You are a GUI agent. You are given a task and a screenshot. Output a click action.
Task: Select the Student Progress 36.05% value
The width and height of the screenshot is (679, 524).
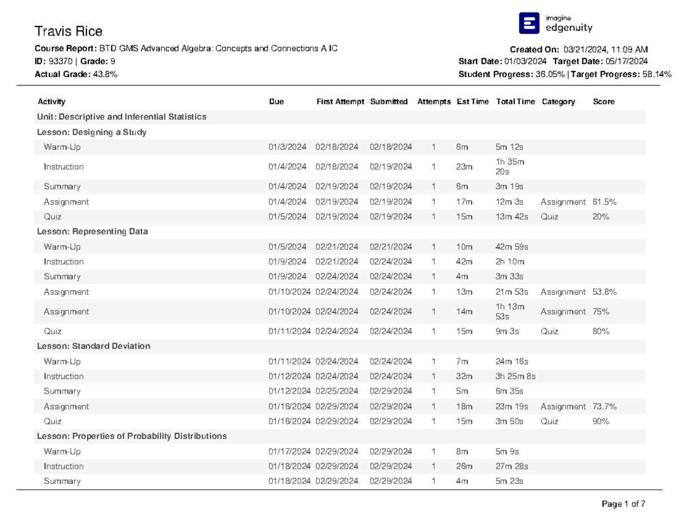(549, 74)
